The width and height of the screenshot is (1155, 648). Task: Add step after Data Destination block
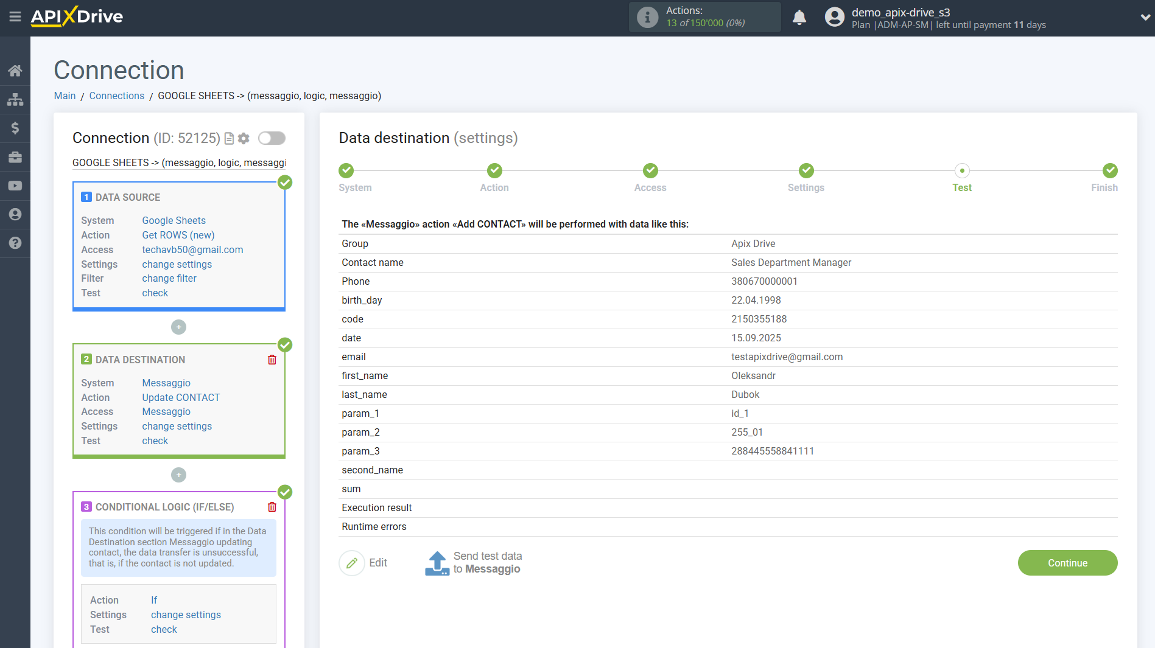(x=178, y=475)
